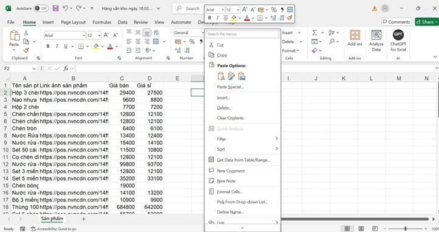Click the Redo arrow icon

coord(79,8)
